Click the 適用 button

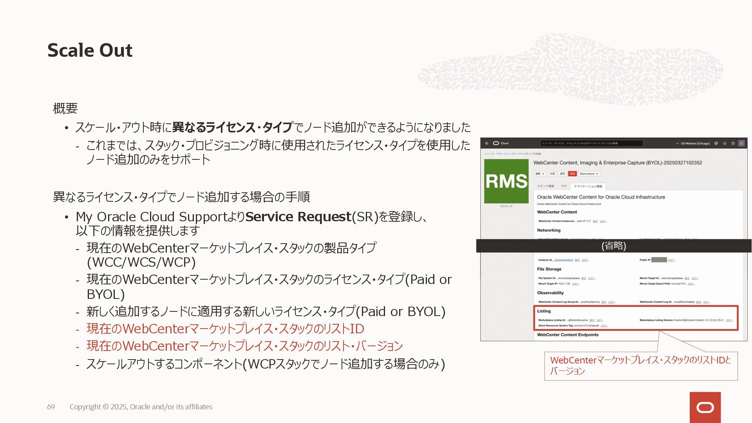coord(562,174)
